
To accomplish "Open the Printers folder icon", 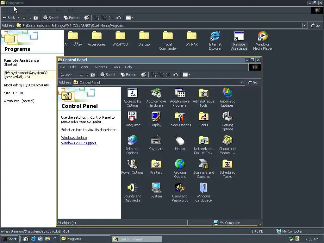I will (x=156, y=167).
